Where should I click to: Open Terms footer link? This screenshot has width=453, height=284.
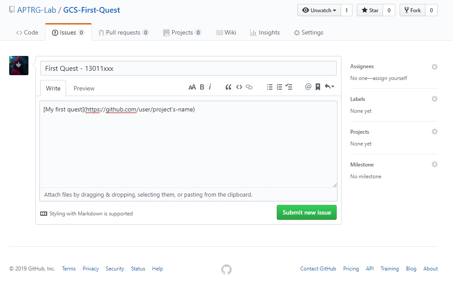69,269
